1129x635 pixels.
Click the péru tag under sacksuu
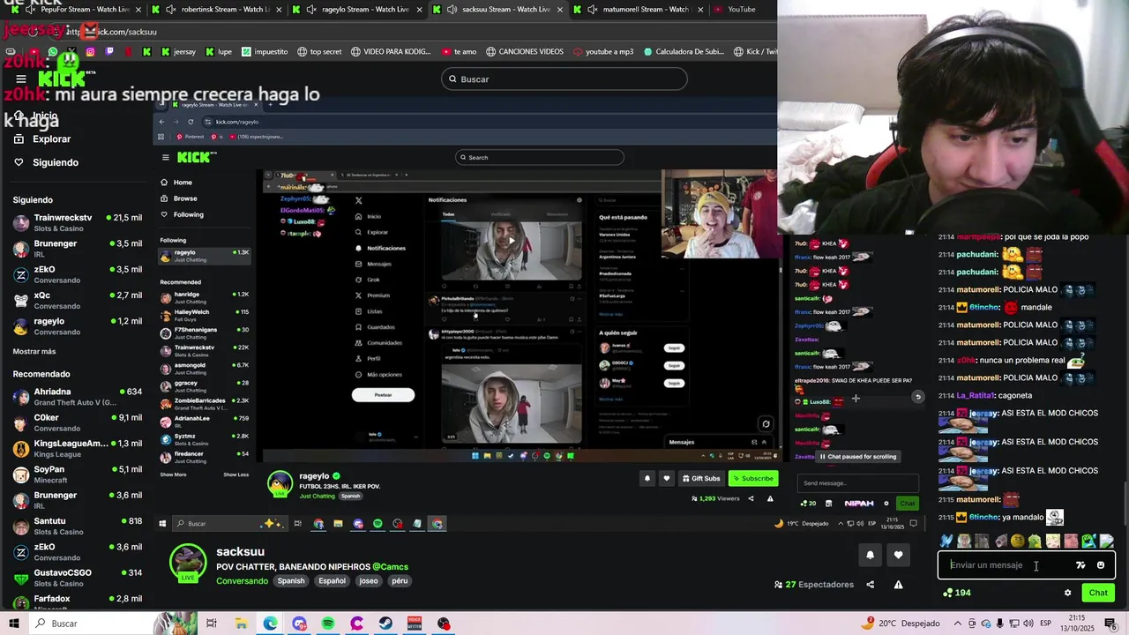(400, 581)
